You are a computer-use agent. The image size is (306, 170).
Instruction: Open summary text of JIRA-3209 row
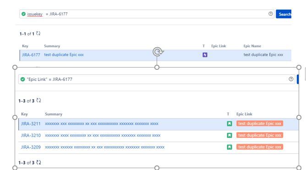click(x=104, y=147)
